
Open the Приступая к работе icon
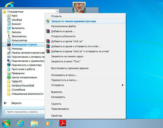click(x=9, y=69)
